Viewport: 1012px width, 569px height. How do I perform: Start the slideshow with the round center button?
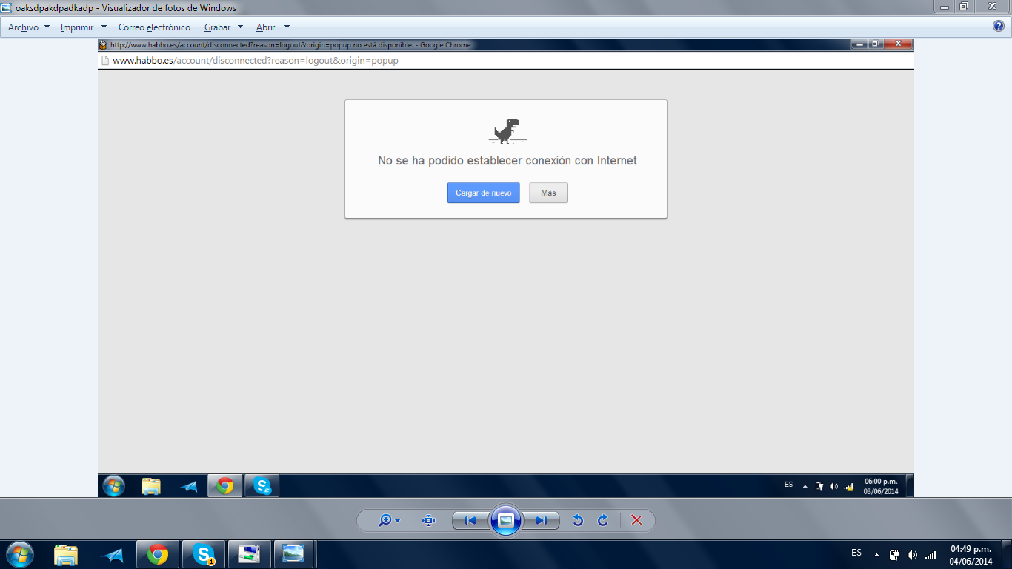(506, 521)
